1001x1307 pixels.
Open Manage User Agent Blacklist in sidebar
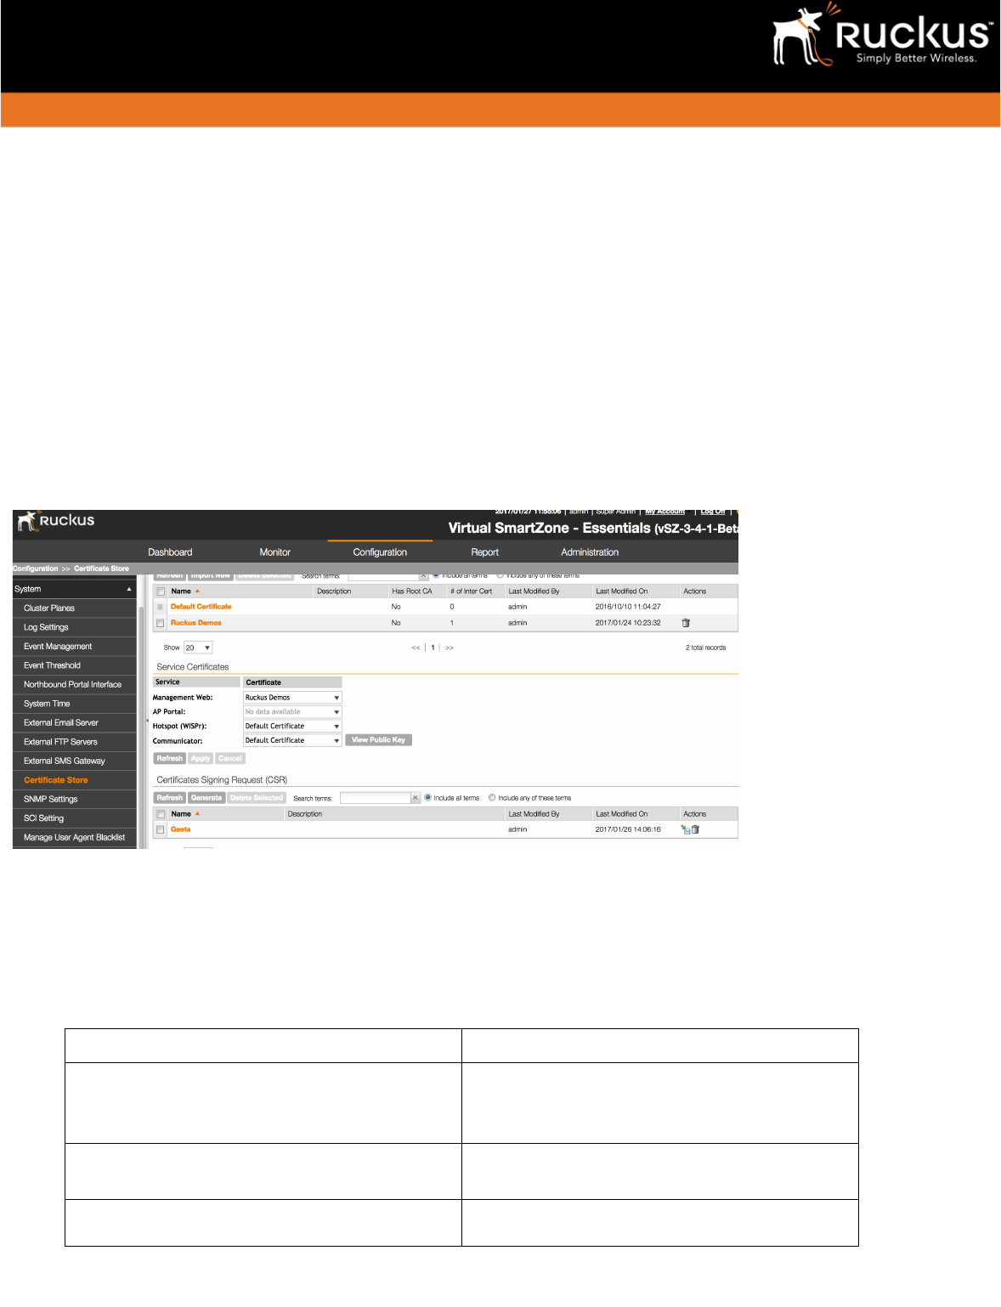(74, 838)
